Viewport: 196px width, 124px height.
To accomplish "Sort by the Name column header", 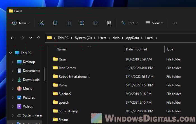I will 61,49.
